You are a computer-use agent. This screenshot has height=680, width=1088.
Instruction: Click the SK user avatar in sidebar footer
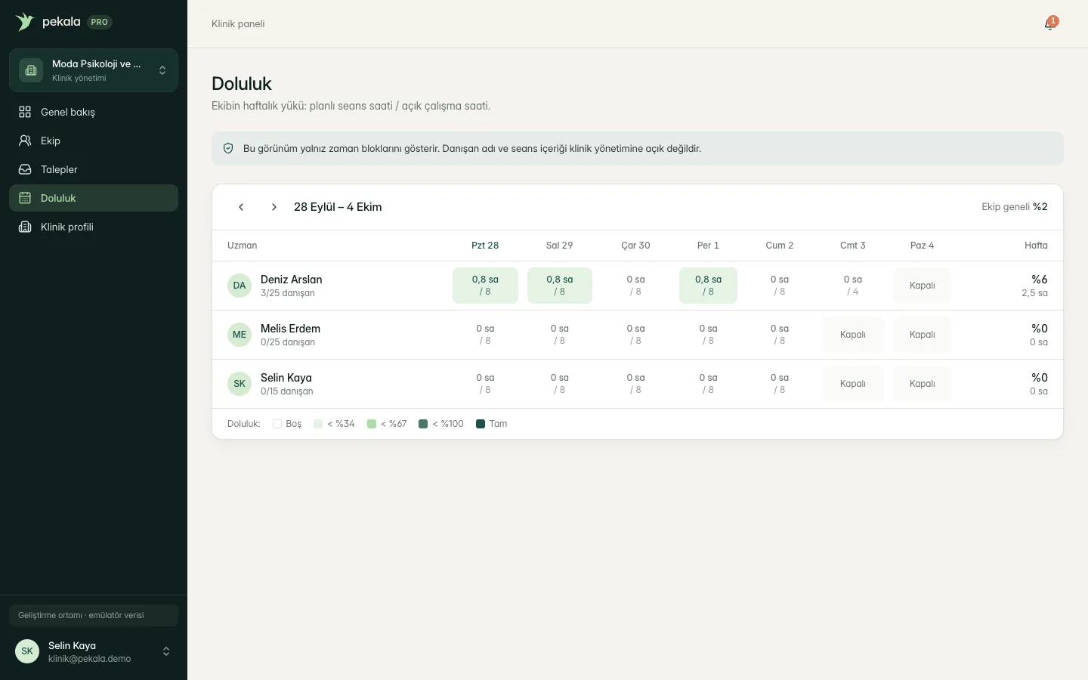pyautogui.click(x=27, y=651)
